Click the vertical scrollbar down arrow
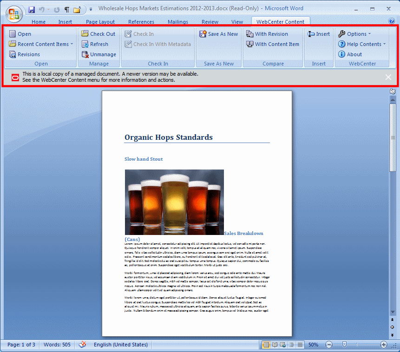This screenshot has width=400, height=352. [393, 312]
